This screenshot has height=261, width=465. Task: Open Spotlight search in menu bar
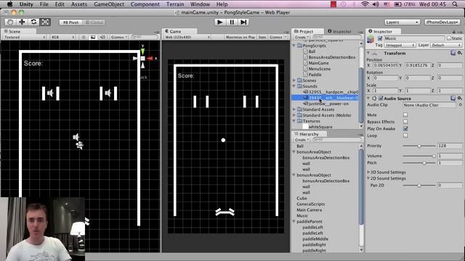[x=455, y=4]
